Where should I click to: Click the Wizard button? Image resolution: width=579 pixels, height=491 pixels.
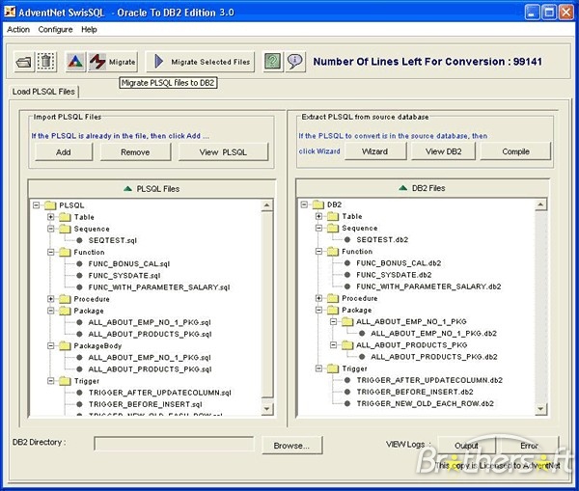pos(375,151)
